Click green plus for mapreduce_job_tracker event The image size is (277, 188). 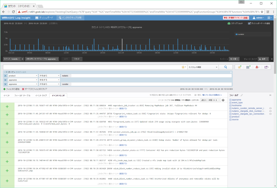coord(7,107)
